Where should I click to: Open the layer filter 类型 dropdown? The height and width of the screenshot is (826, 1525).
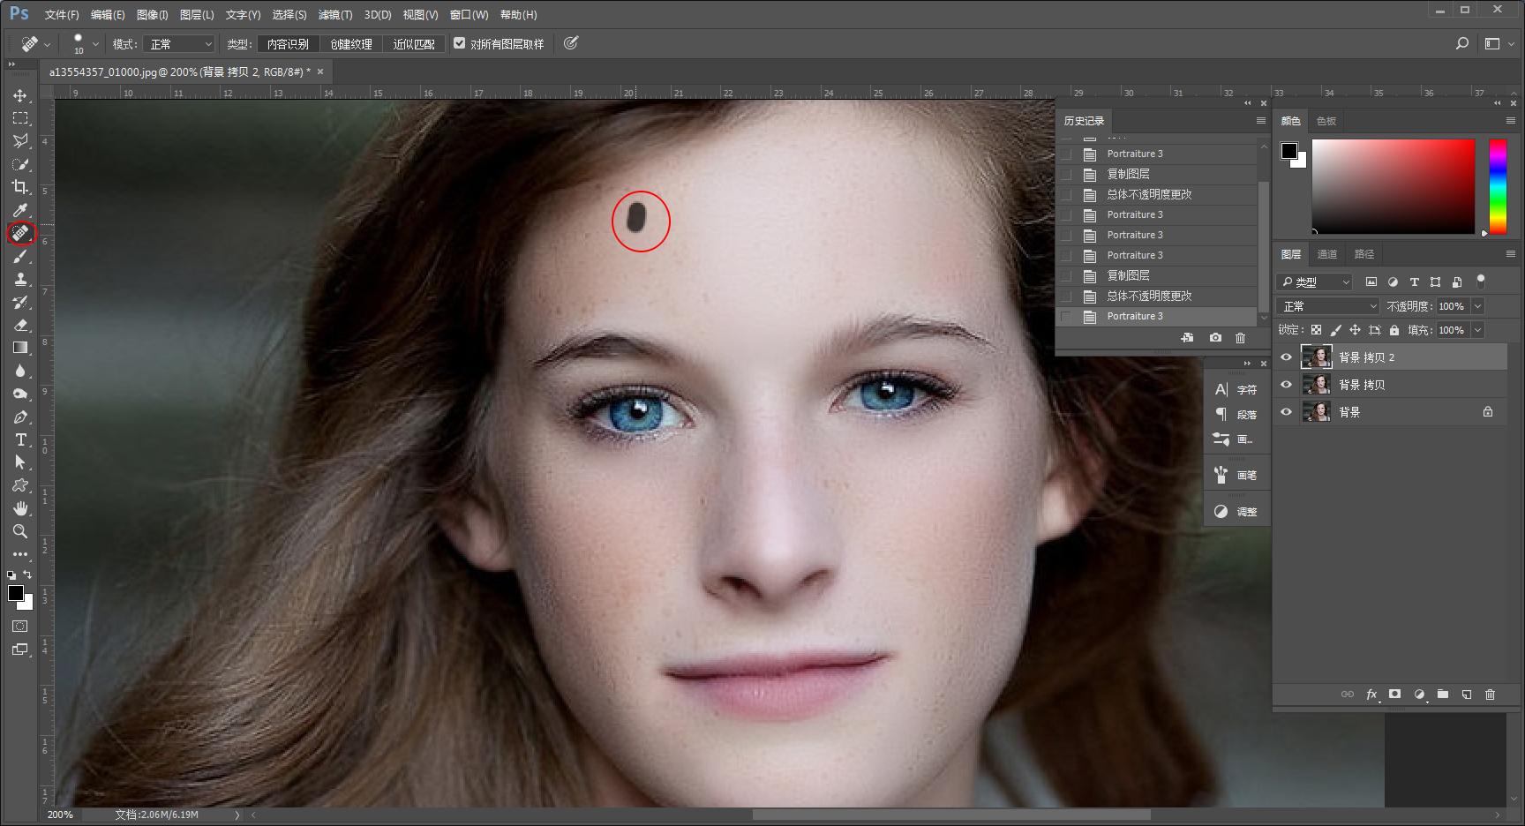[x=1315, y=282]
